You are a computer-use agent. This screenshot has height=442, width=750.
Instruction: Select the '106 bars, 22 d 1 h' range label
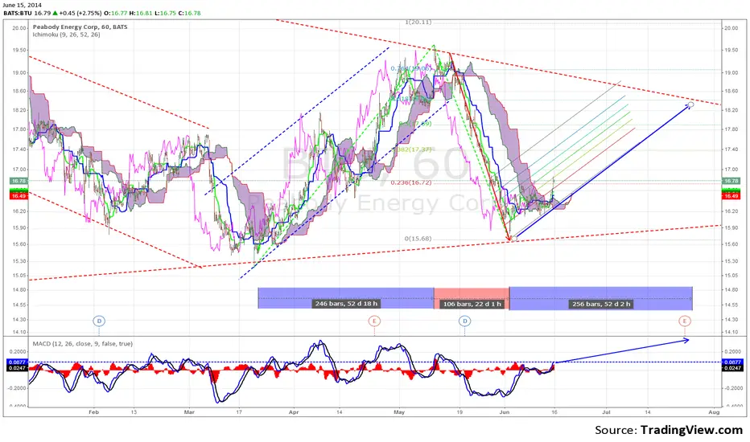pyautogui.click(x=472, y=304)
